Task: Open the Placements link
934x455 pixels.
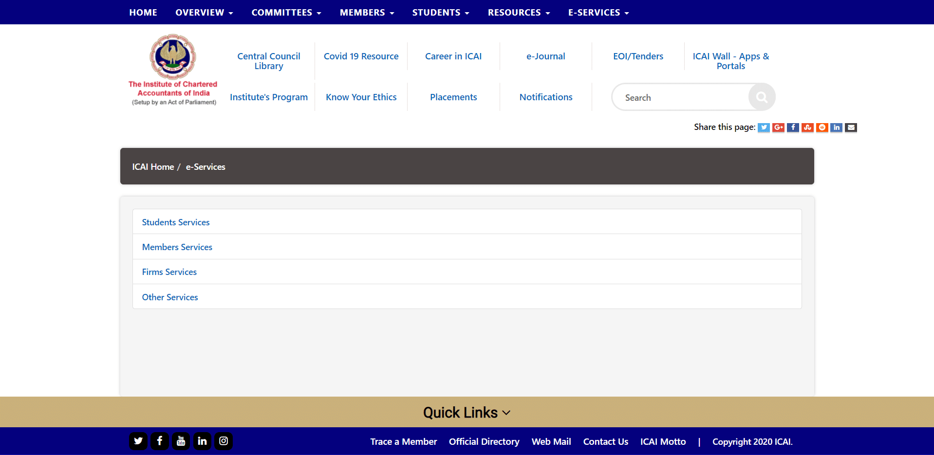Action: pos(453,97)
